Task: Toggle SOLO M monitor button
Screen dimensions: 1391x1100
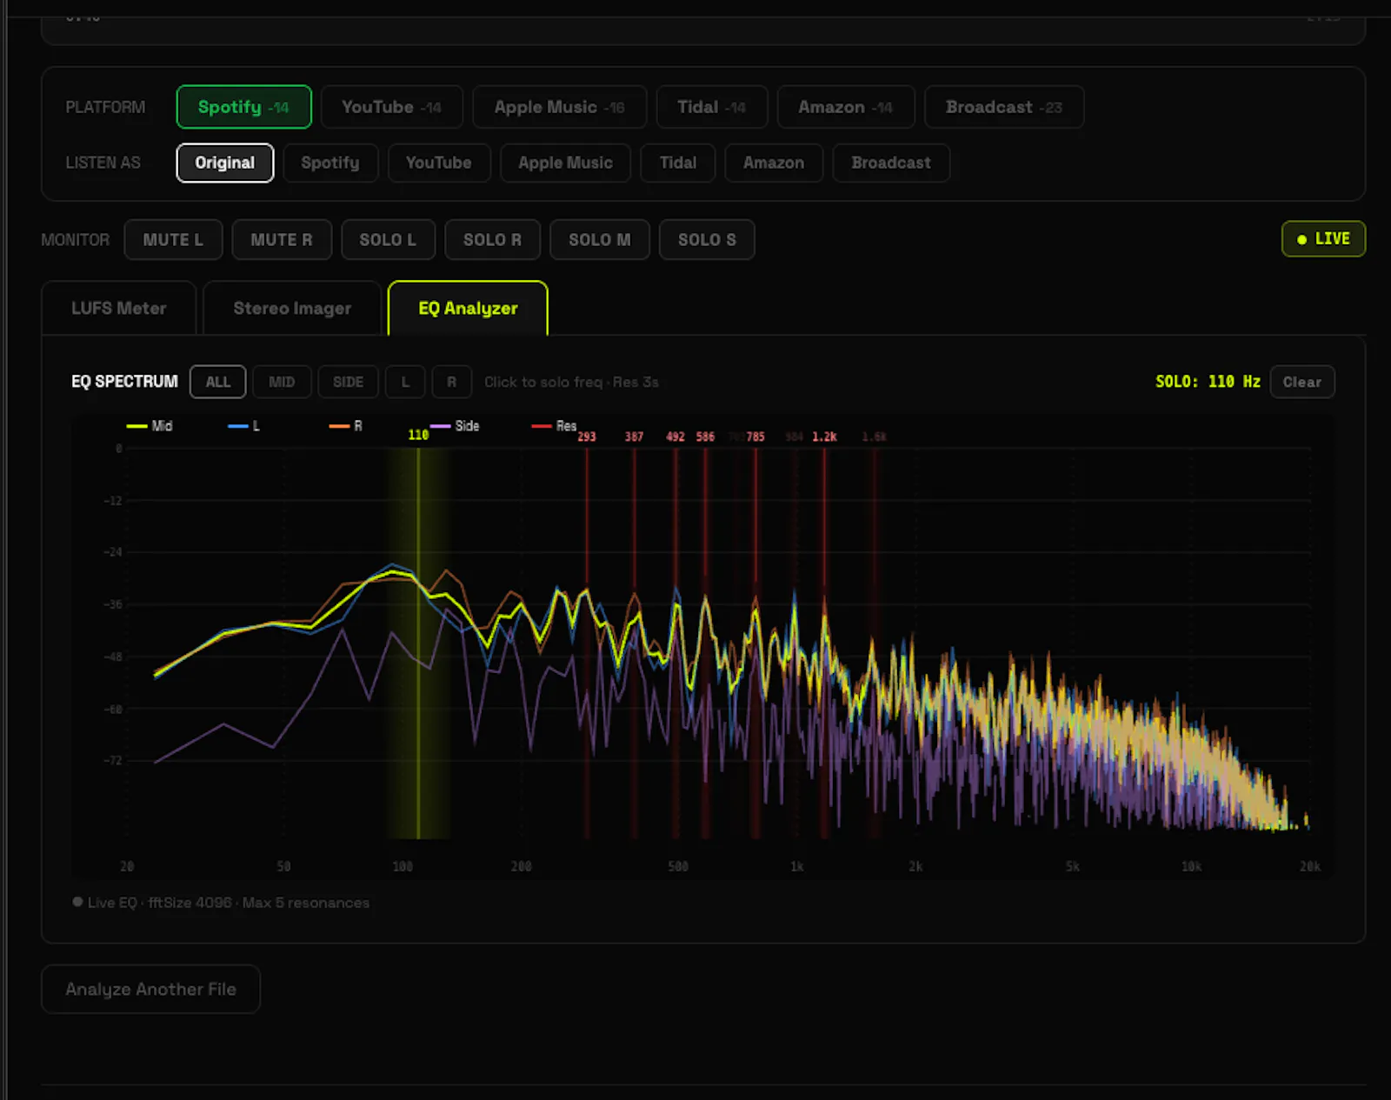Action: [x=600, y=239]
